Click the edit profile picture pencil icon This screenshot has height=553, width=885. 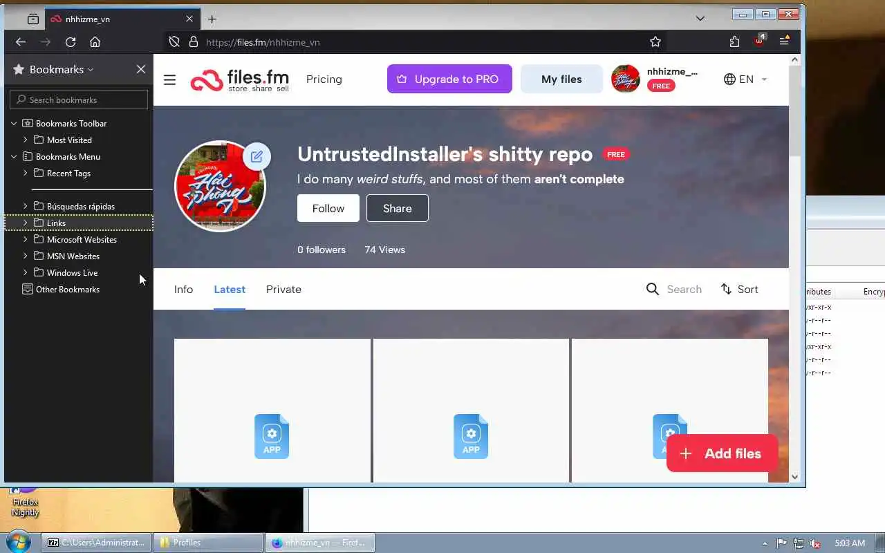click(x=257, y=156)
